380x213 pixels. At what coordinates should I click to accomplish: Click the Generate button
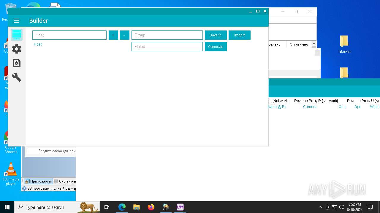coord(216,46)
